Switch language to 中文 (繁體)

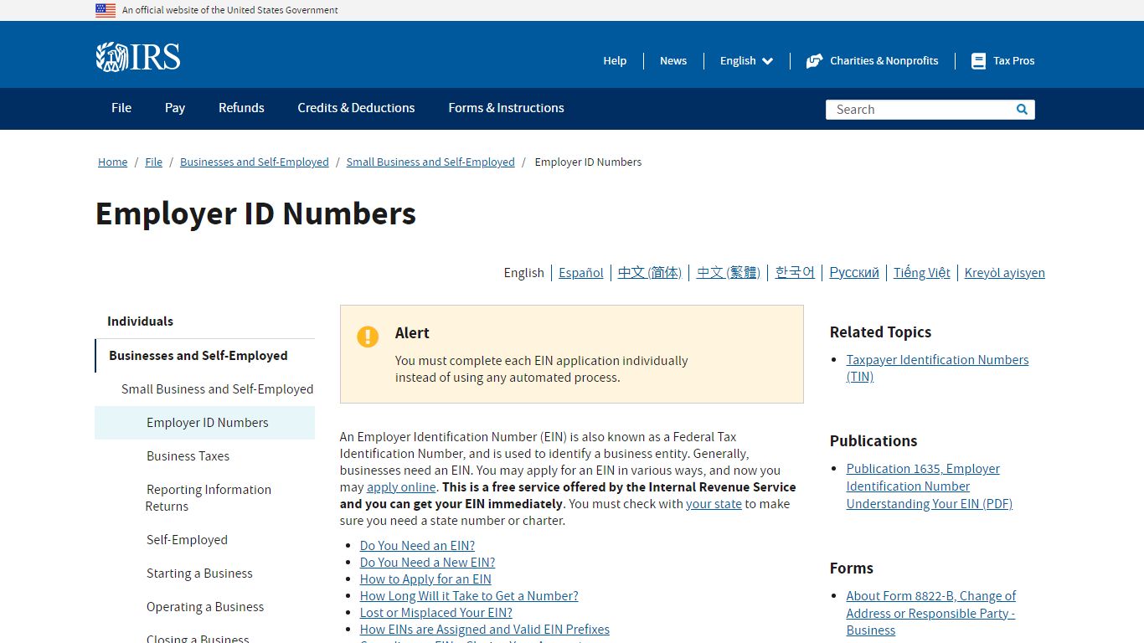point(729,273)
